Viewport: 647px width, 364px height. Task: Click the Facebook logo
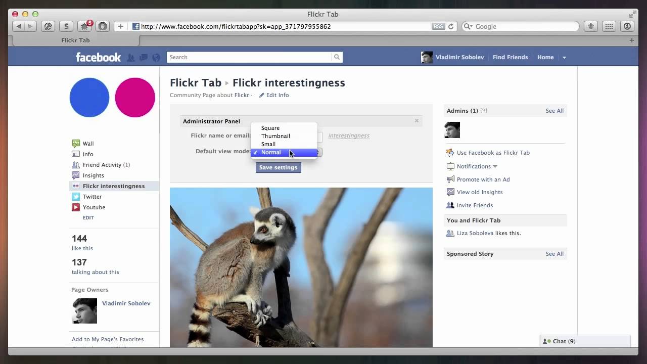point(98,57)
